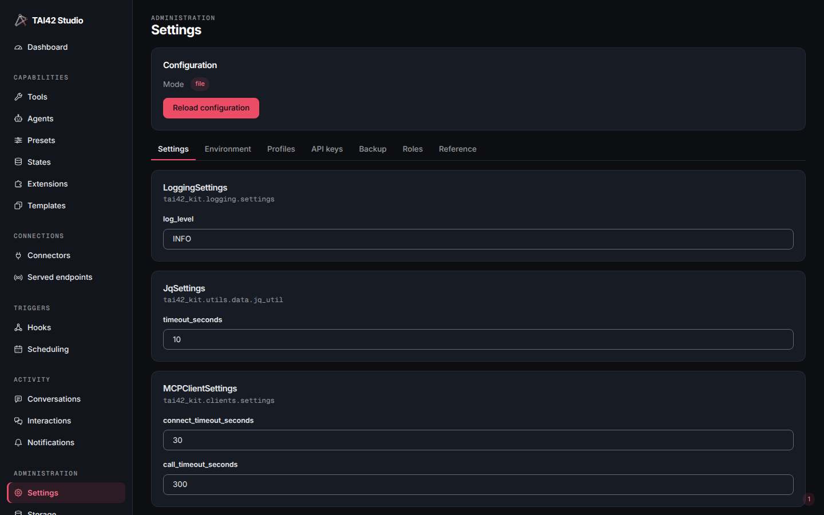Click the Configuration card heading
The image size is (824, 515).
click(x=190, y=65)
